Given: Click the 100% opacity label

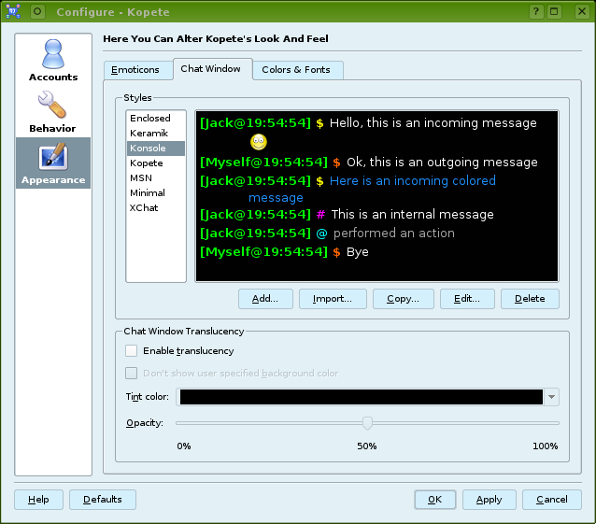Looking at the screenshot, I should point(545,446).
